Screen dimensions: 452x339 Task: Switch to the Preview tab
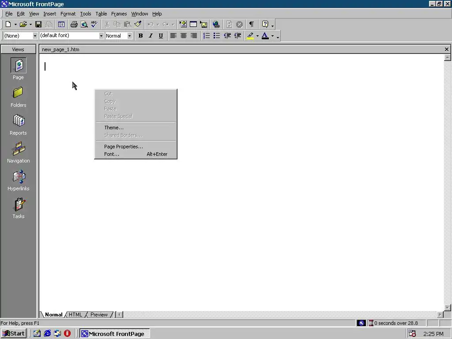point(99,314)
